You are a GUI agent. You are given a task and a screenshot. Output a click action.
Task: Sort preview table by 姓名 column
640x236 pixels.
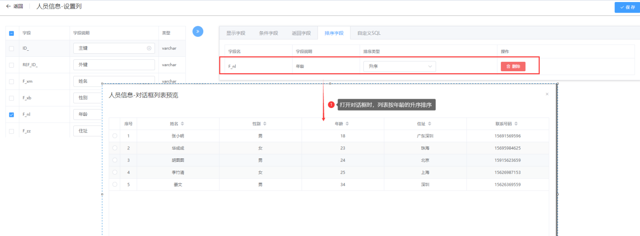pyautogui.click(x=182, y=124)
